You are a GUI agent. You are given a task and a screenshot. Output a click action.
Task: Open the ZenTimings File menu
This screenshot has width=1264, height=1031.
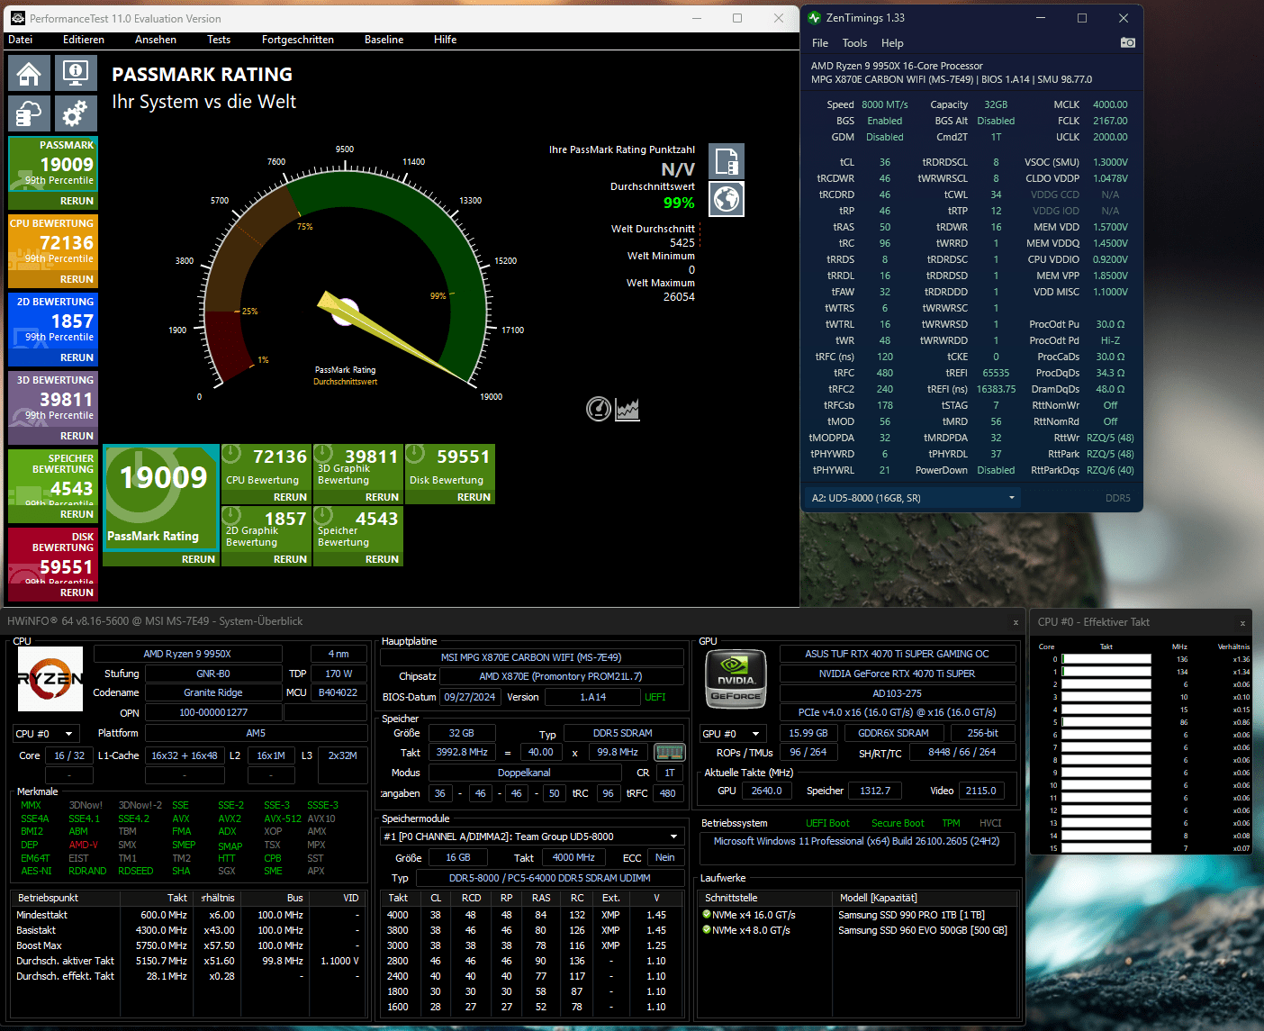[x=820, y=43]
